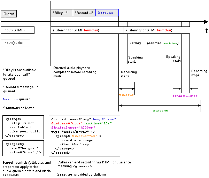Click the Input (audio) label box
Viewport: 209px width, 178px height.
[15, 42]
